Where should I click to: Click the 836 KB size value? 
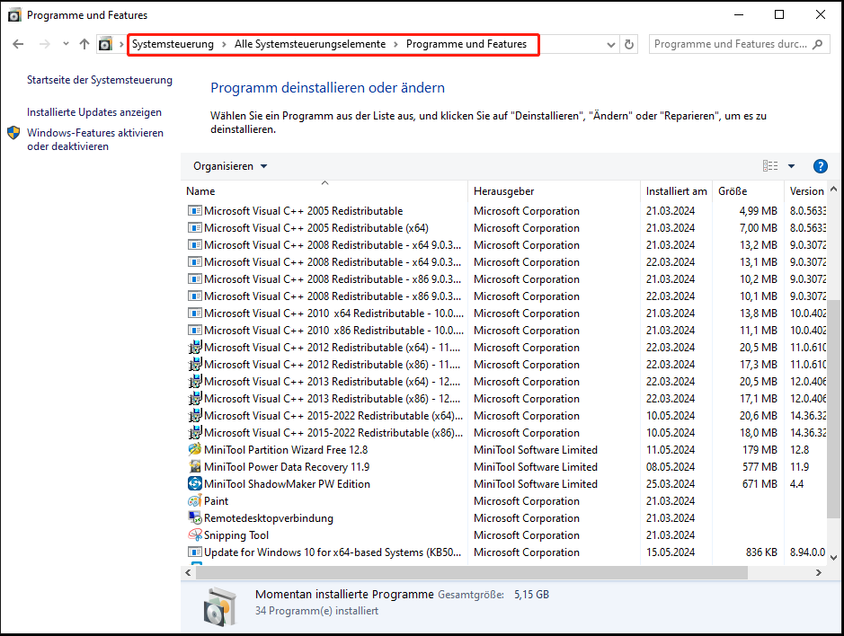[761, 552]
